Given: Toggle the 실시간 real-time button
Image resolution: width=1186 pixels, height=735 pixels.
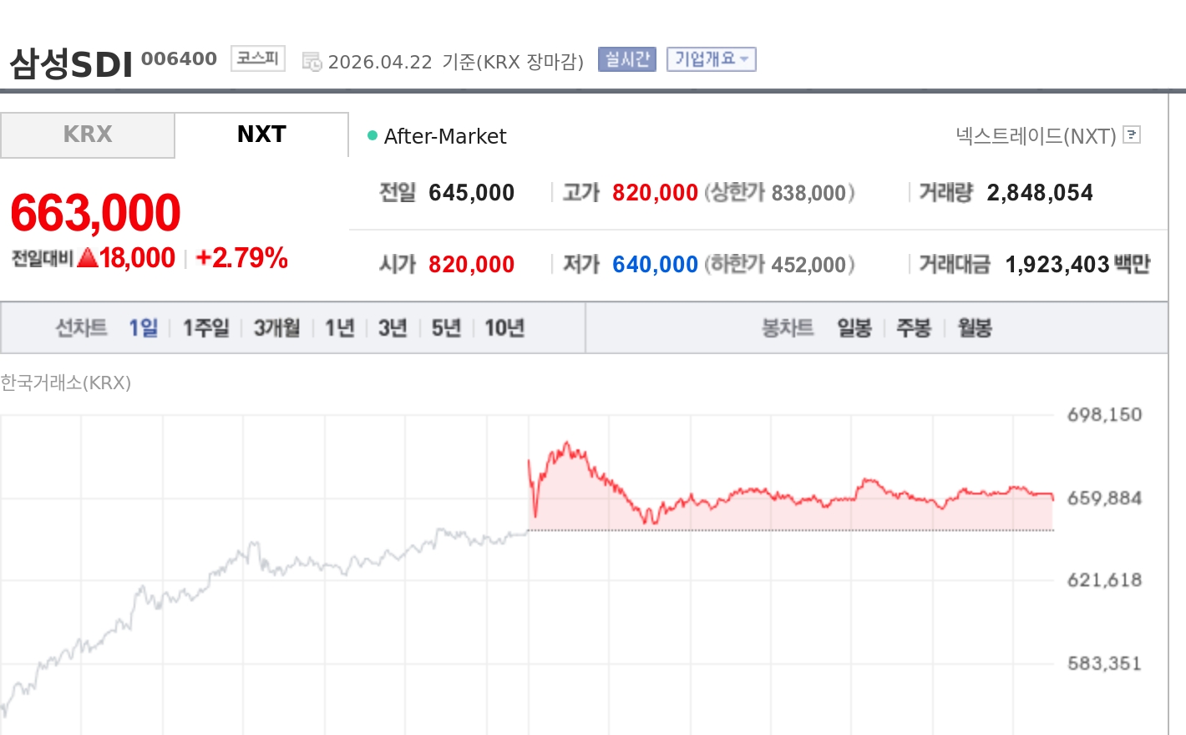Looking at the screenshot, I should [627, 59].
